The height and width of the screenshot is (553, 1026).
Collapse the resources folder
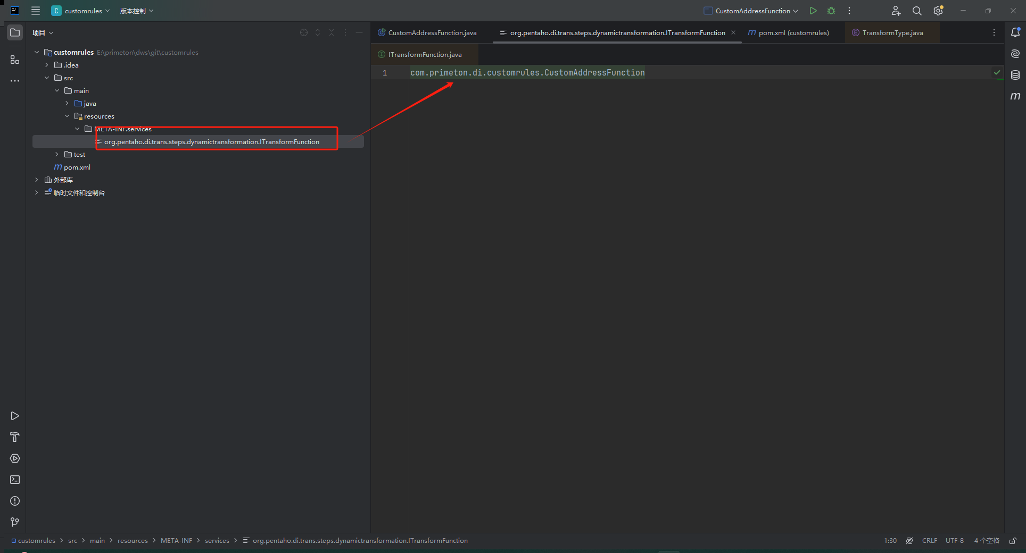click(67, 116)
